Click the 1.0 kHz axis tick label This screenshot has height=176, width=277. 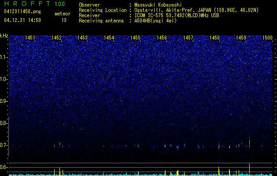coord(4,79)
